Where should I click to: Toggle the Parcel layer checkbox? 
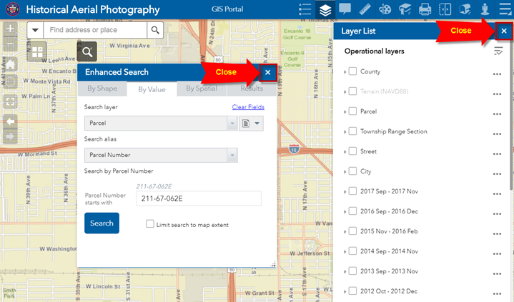click(x=352, y=112)
